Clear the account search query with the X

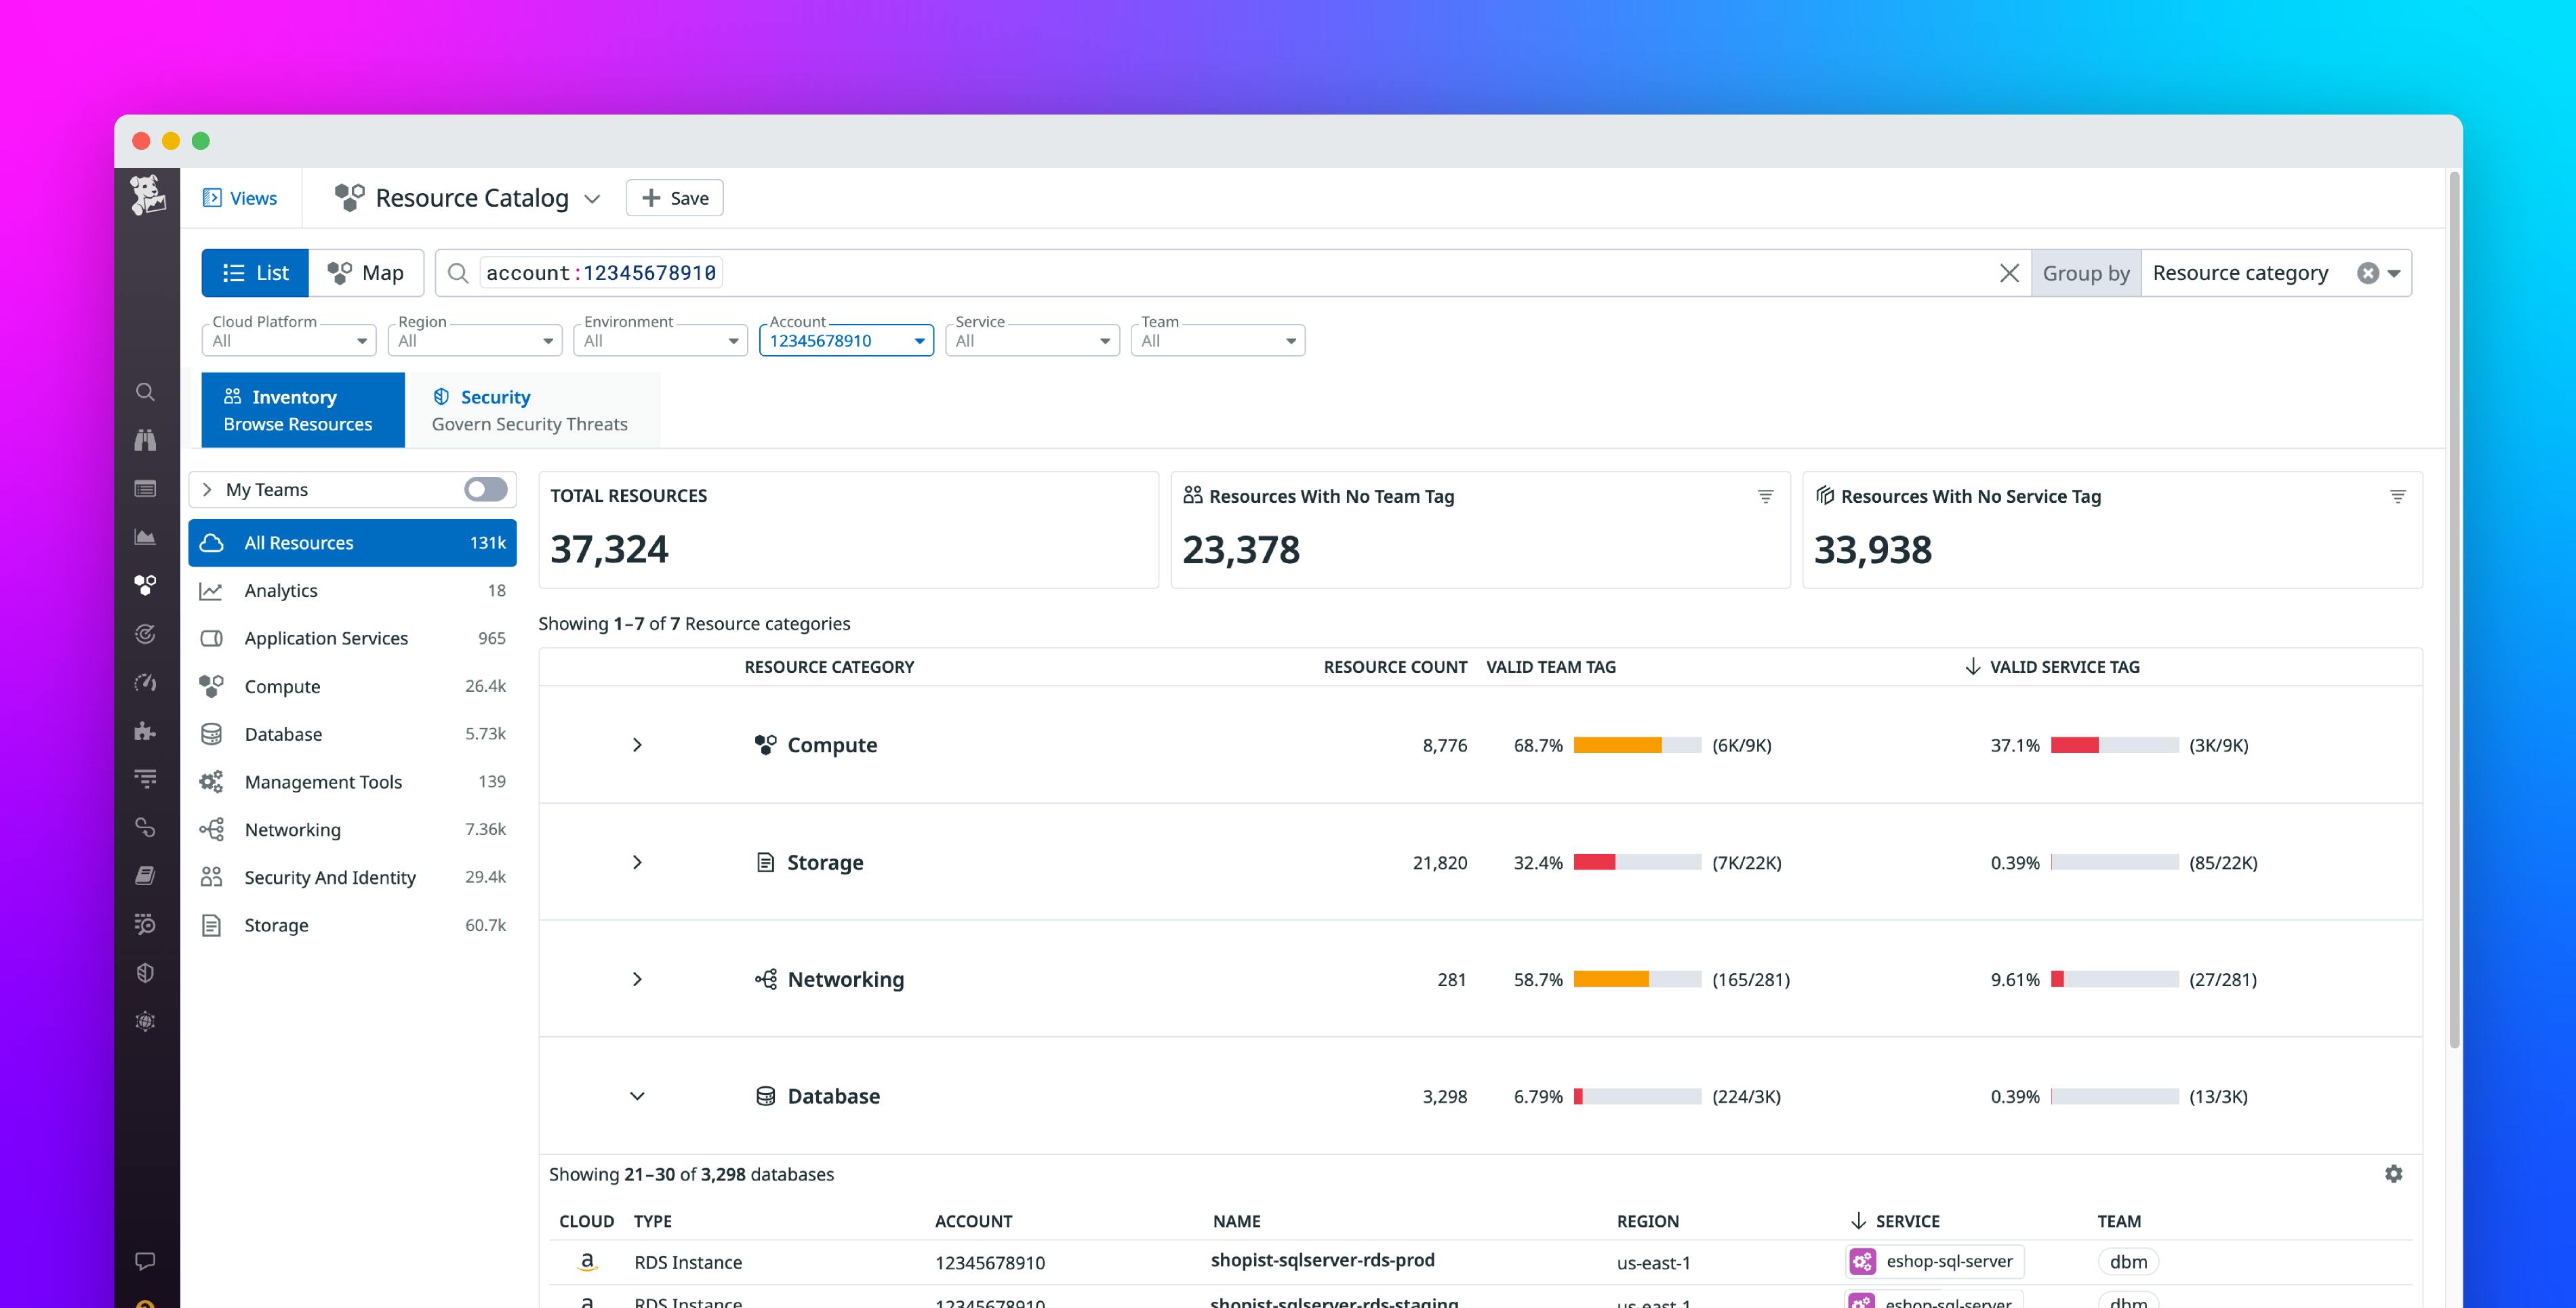point(2009,272)
